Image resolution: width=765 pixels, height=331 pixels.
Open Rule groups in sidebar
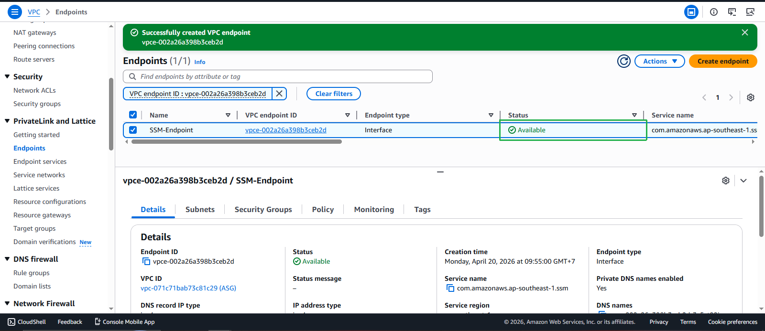coord(32,273)
